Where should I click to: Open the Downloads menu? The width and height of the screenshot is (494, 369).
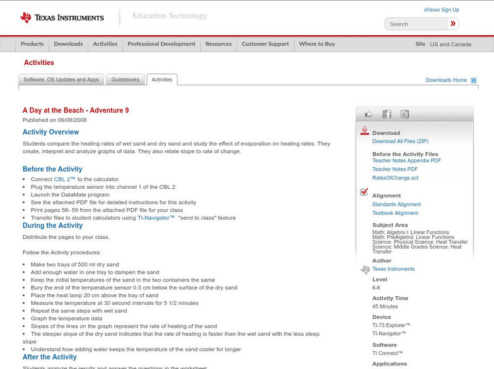coord(69,44)
